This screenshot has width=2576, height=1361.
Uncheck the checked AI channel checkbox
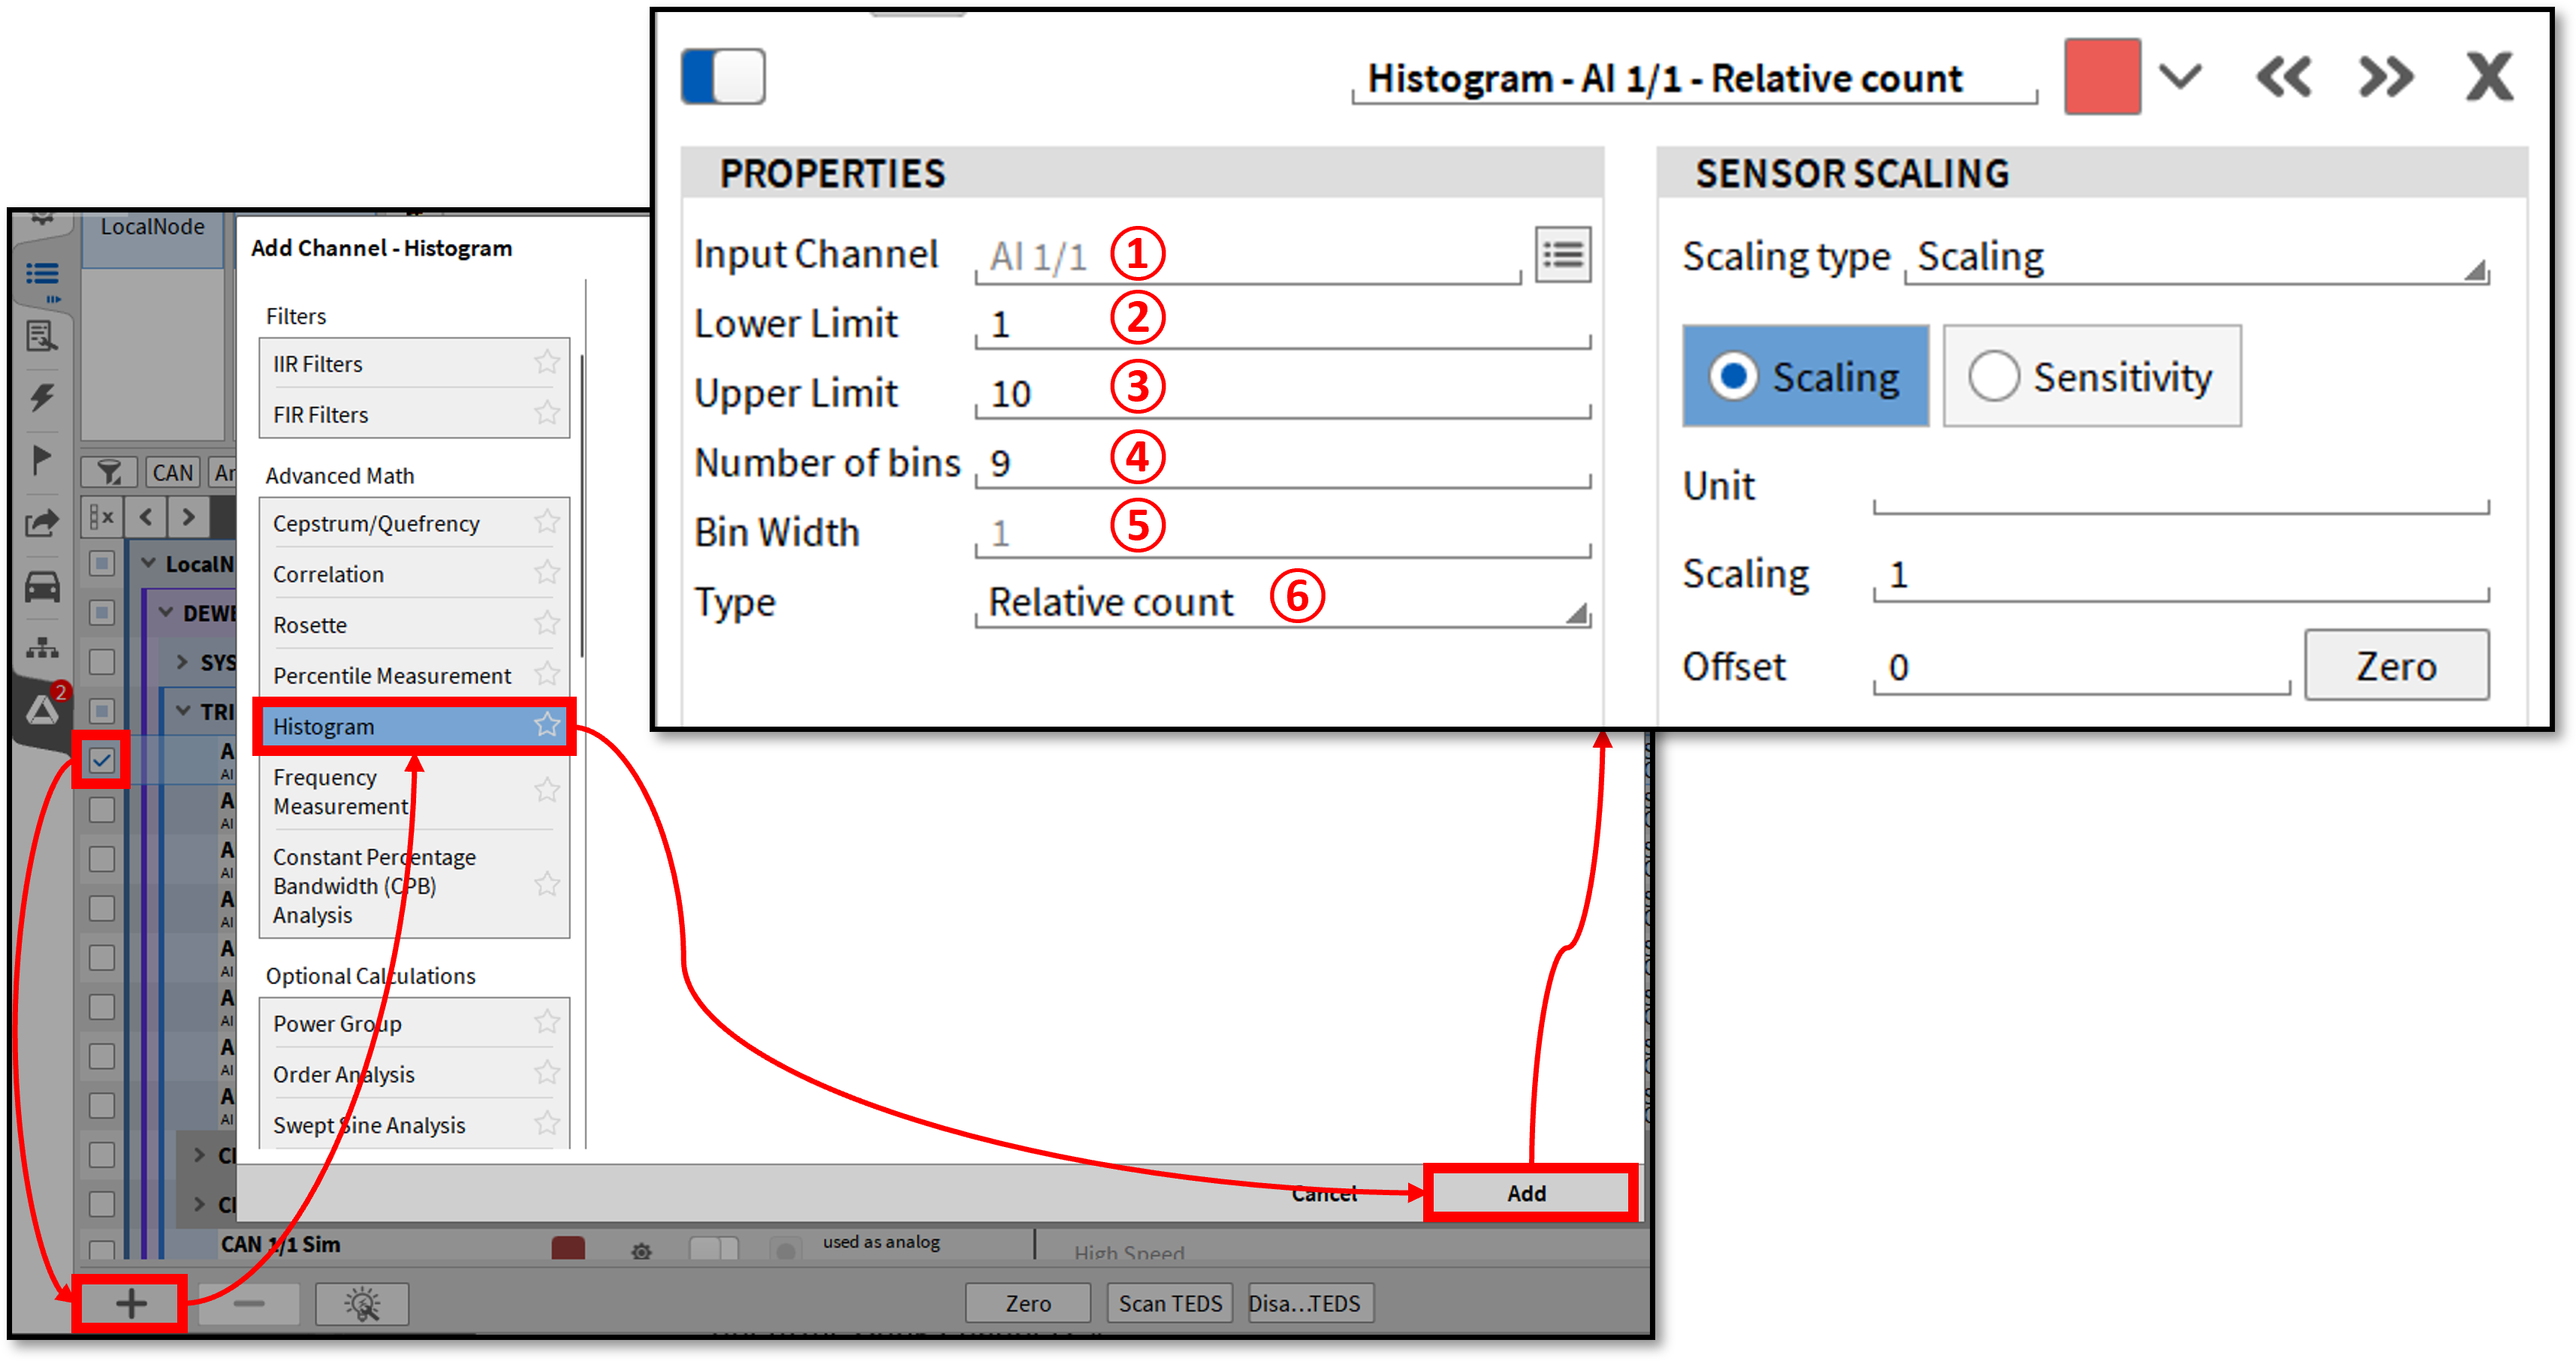(x=101, y=760)
